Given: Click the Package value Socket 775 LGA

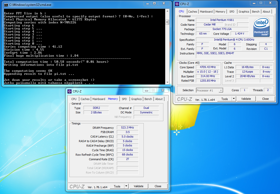Looking at the screenshot, I should pos(222,29).
